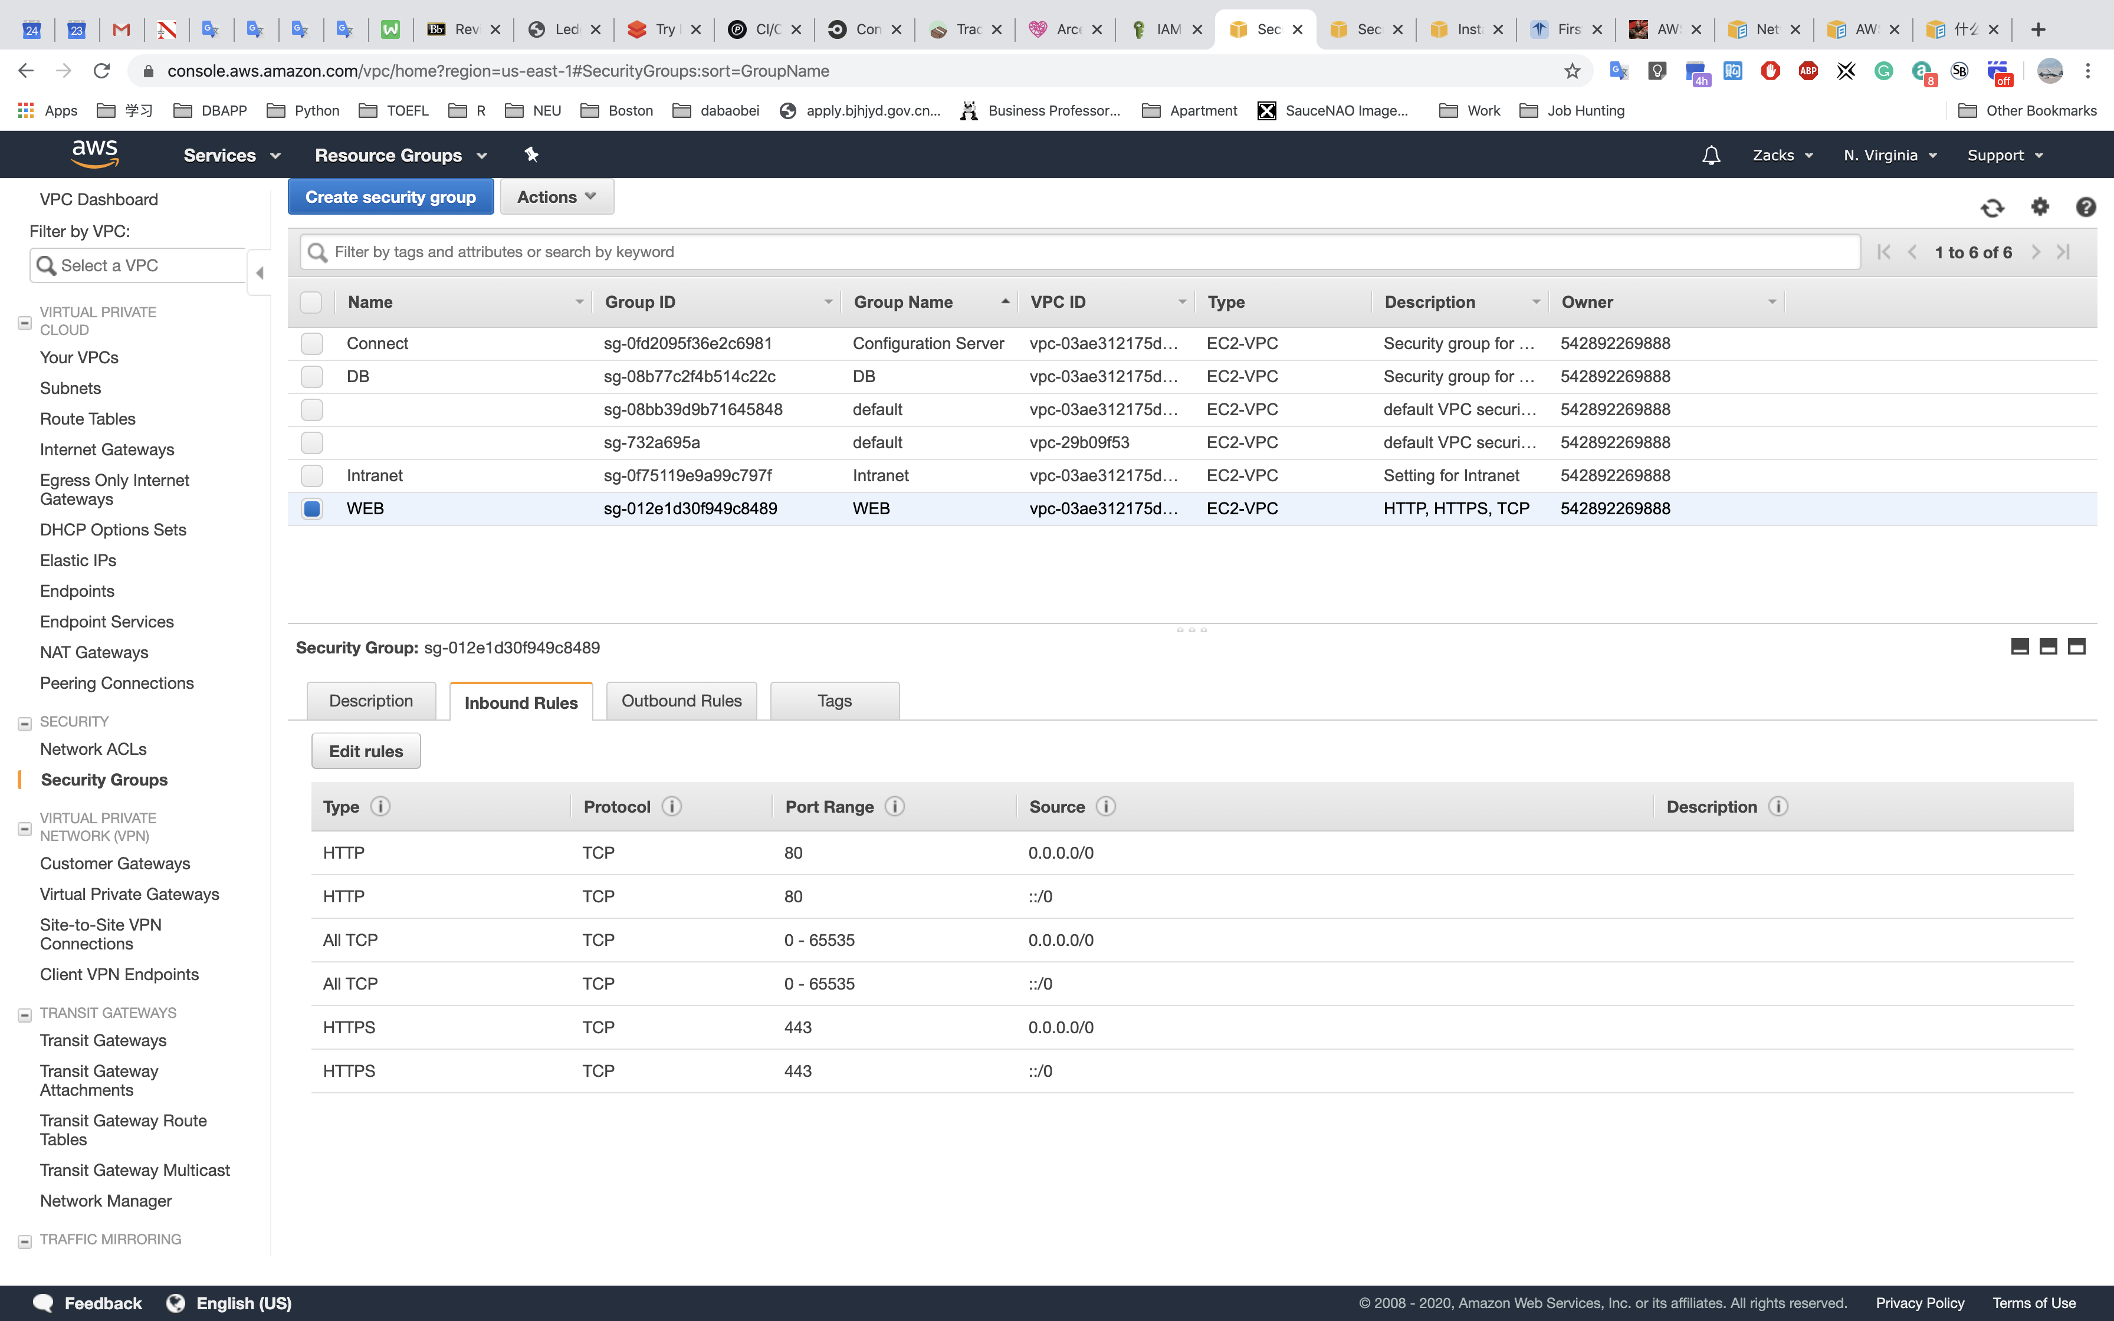Bookmark this page with the star icon
Viewport: 2114px width, 1321px height.
1573,71
